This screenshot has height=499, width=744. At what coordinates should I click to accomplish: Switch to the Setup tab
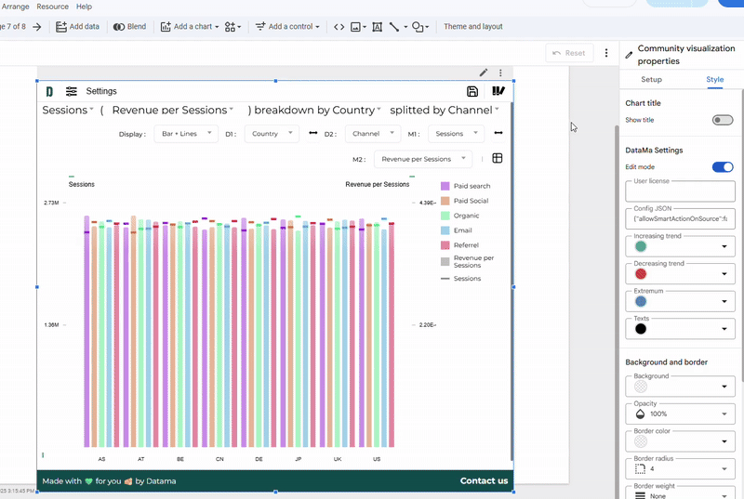click(651, 80)
